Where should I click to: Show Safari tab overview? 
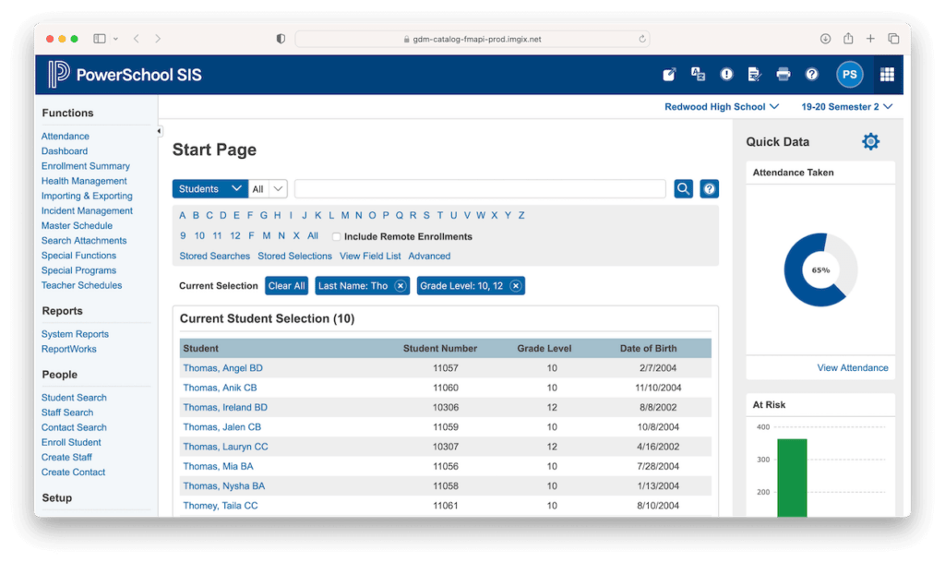coord(893,39)
